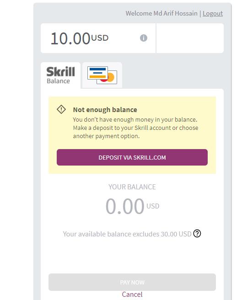Click the diamond warning icon
The width and height of the screenshot is (242, 300).
[x=61, y=109]
